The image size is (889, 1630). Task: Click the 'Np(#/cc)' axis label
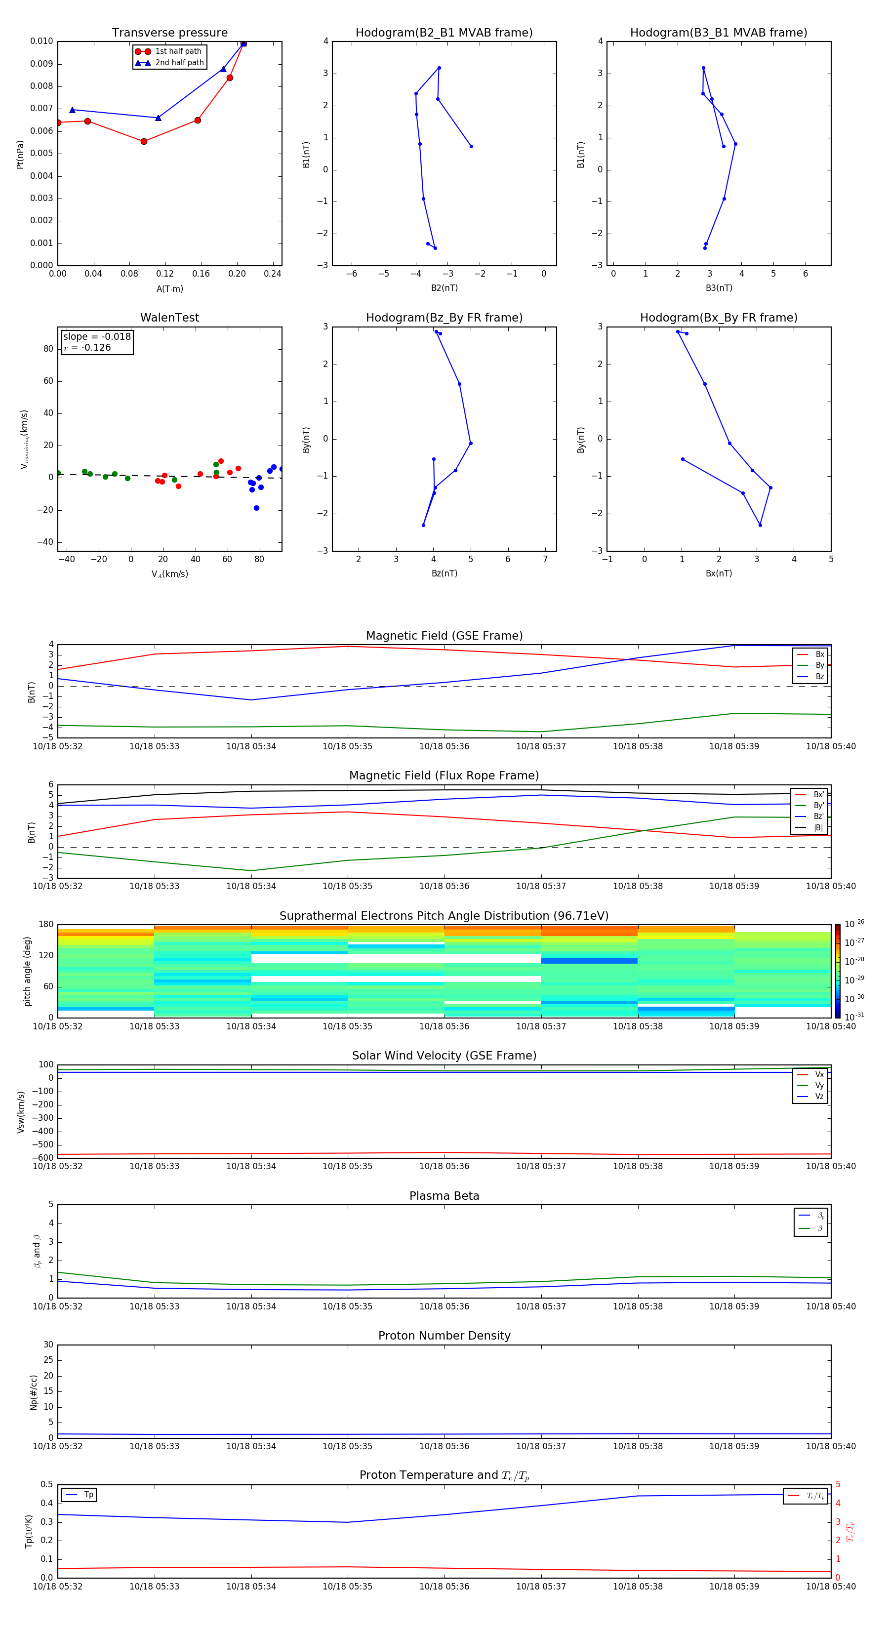pyautogui.click(x=34, y=1392)
